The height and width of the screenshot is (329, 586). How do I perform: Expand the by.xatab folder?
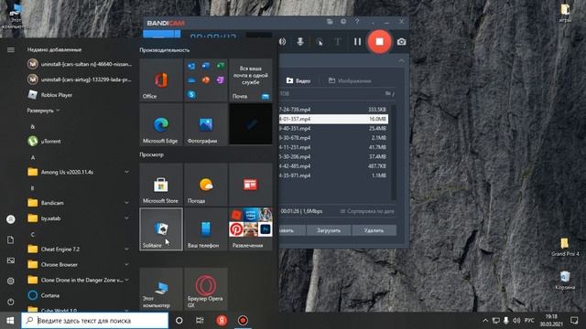(80, 218)
